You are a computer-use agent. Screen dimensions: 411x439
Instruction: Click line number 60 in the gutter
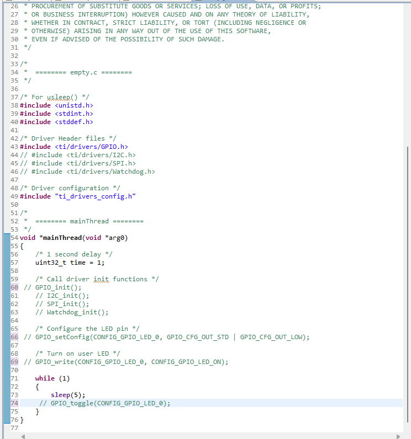(x=14, y=287)
